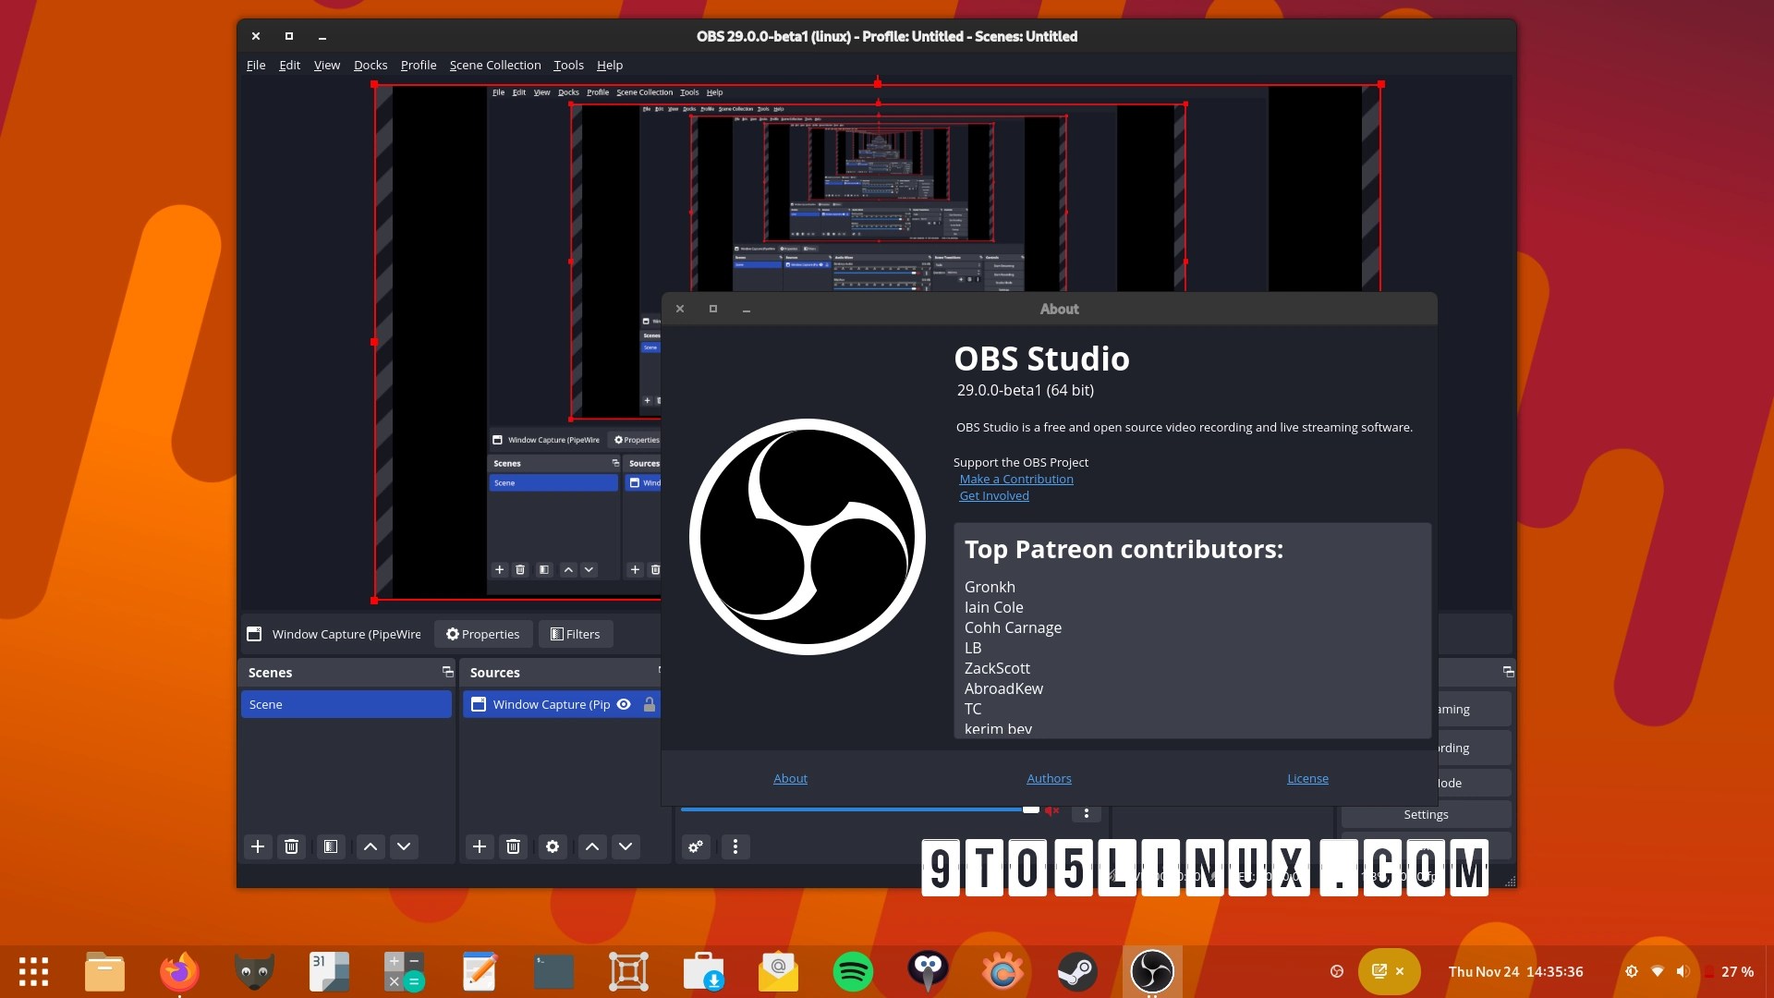Viewport: 1774px width, 998px height.
Task: Launch Spotify from the dock
Action: point(854,971)
